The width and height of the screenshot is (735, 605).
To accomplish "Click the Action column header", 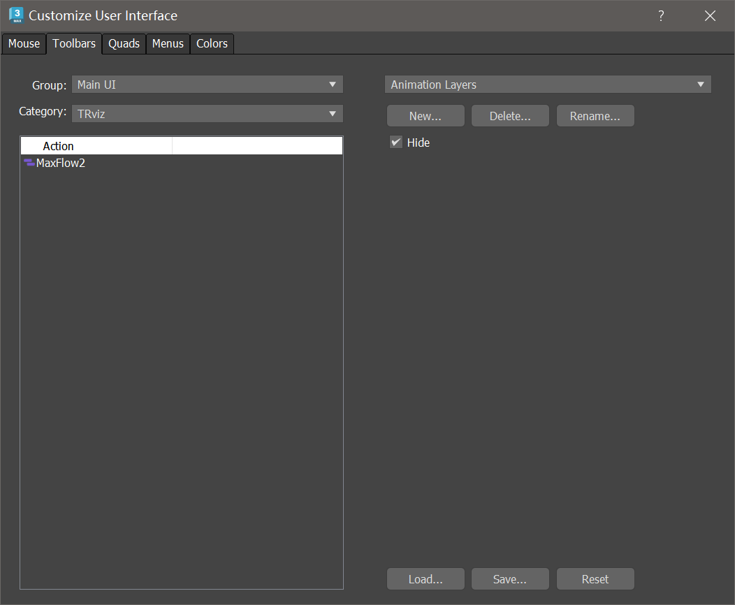I will (x=58, y=145).
